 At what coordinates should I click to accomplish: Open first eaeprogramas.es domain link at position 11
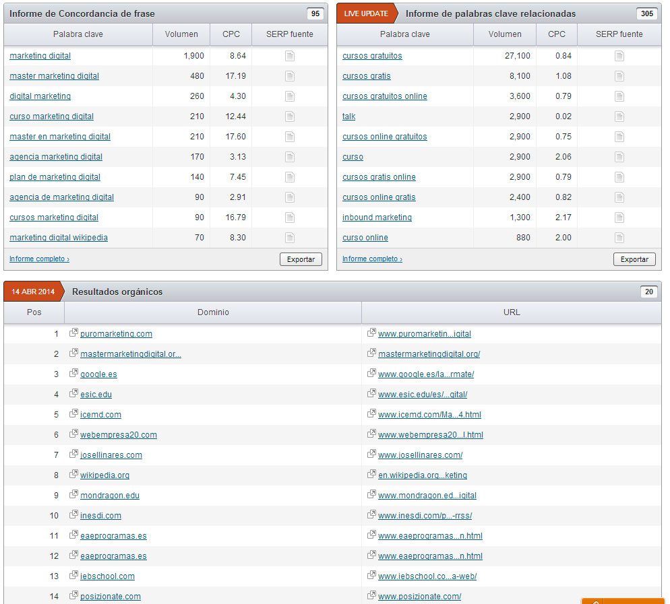click(x=113, y=536)
